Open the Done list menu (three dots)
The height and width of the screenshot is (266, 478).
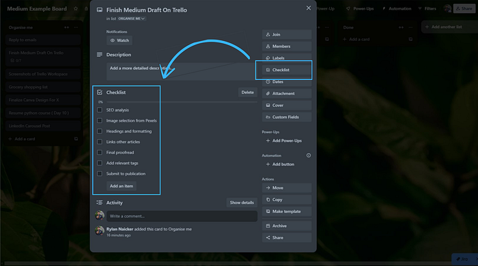click(x=410, y=27)
